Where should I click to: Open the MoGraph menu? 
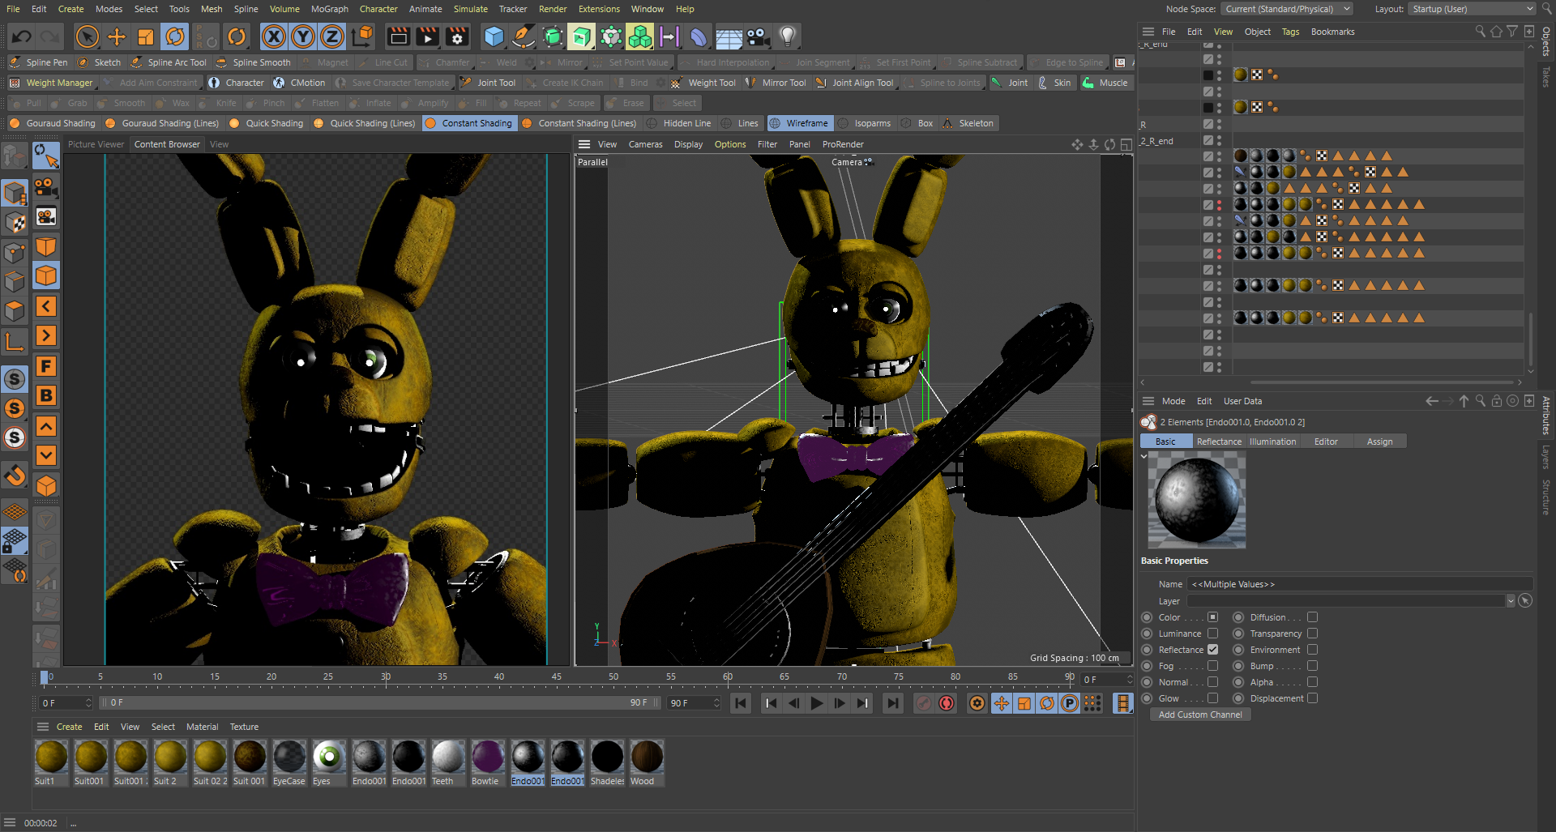click(329, 9)
